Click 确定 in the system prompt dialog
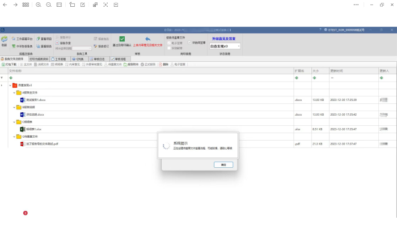Viewport: 397px width, 233px height. click(x=223, y=164)
